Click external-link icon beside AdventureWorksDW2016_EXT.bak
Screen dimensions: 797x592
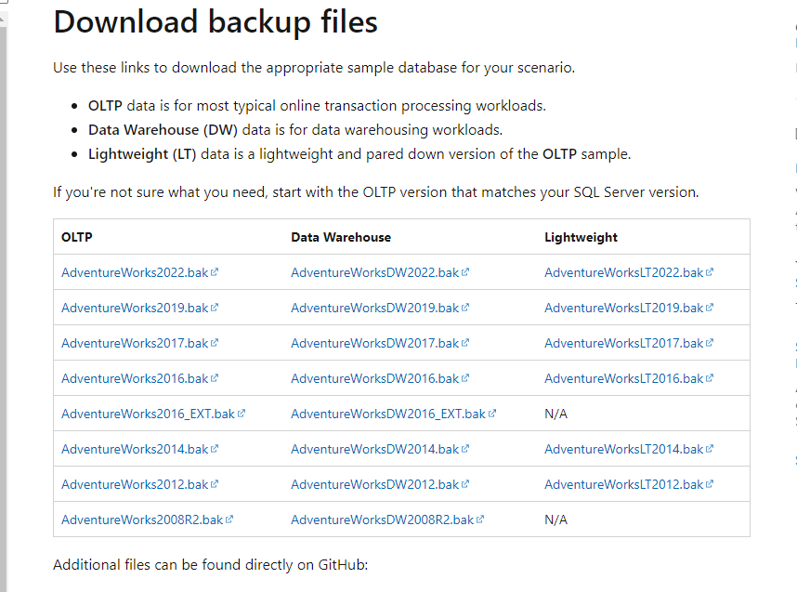coord(492,414)
